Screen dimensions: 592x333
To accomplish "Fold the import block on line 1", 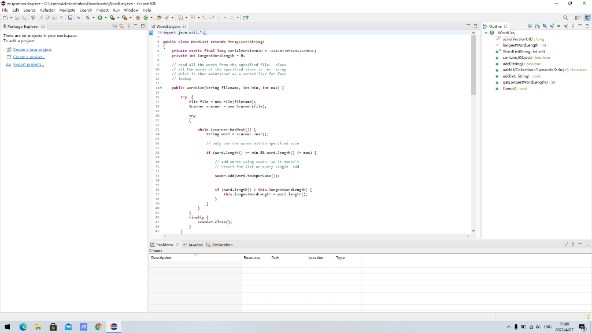I will (x=161, y=33).
